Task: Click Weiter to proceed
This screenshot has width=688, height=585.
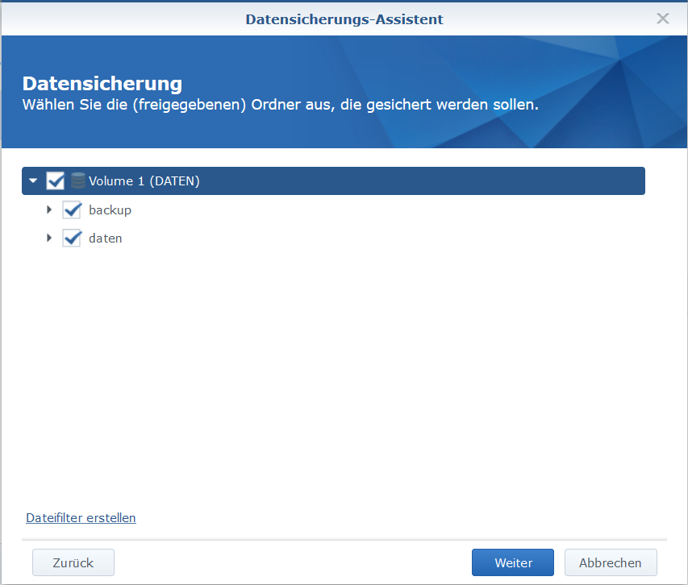Action: tap(512, 562)
